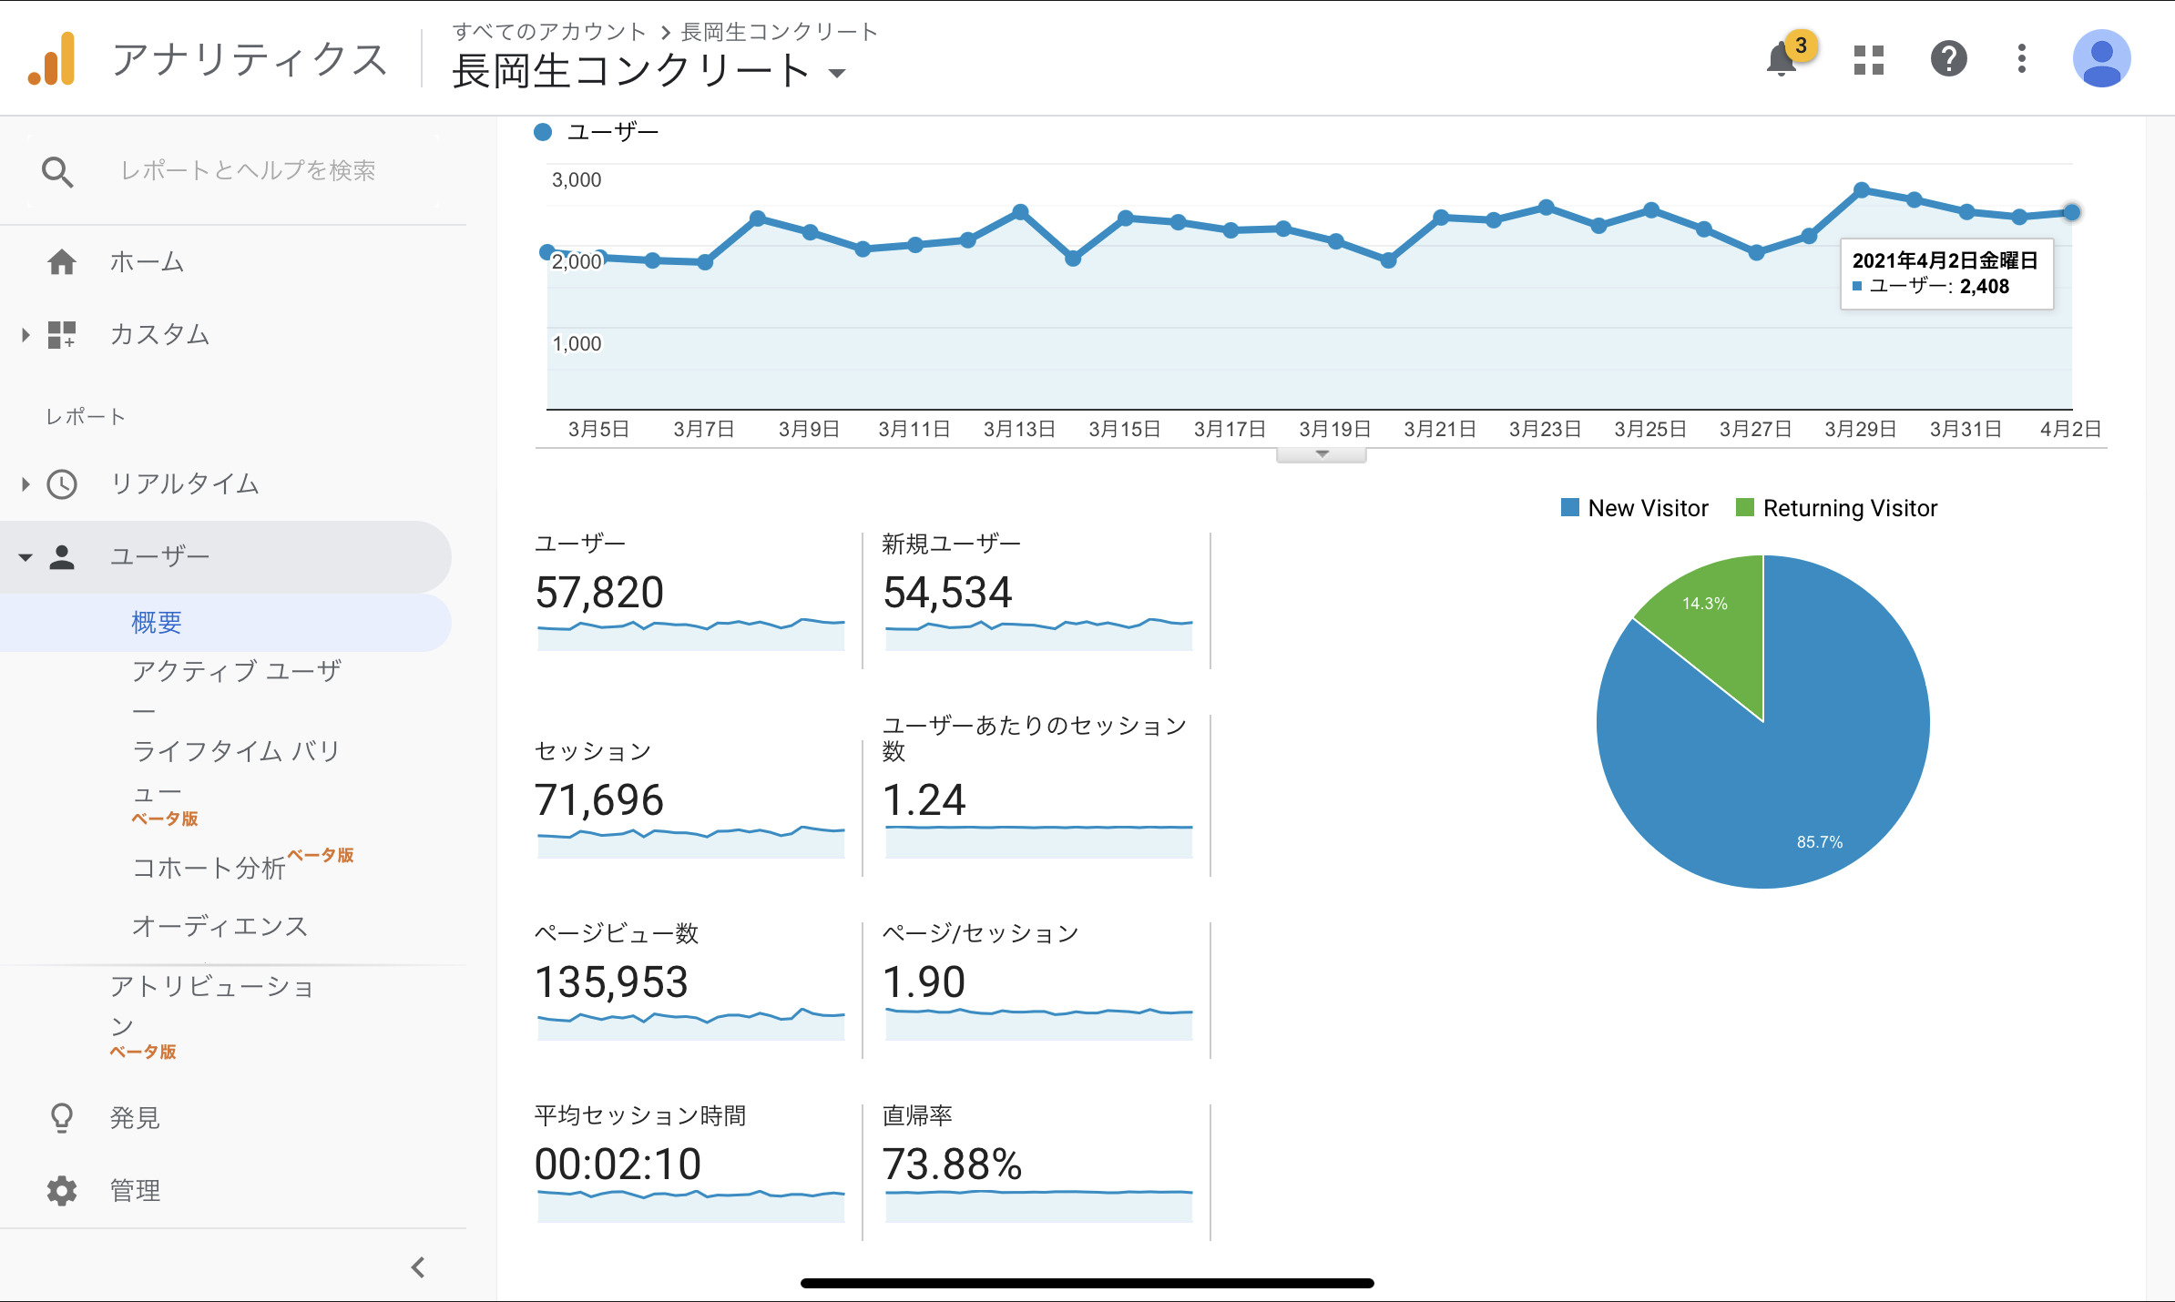
Task: Click the 長岡生コンクリート breadcrumb link
Action: [779, 32]
